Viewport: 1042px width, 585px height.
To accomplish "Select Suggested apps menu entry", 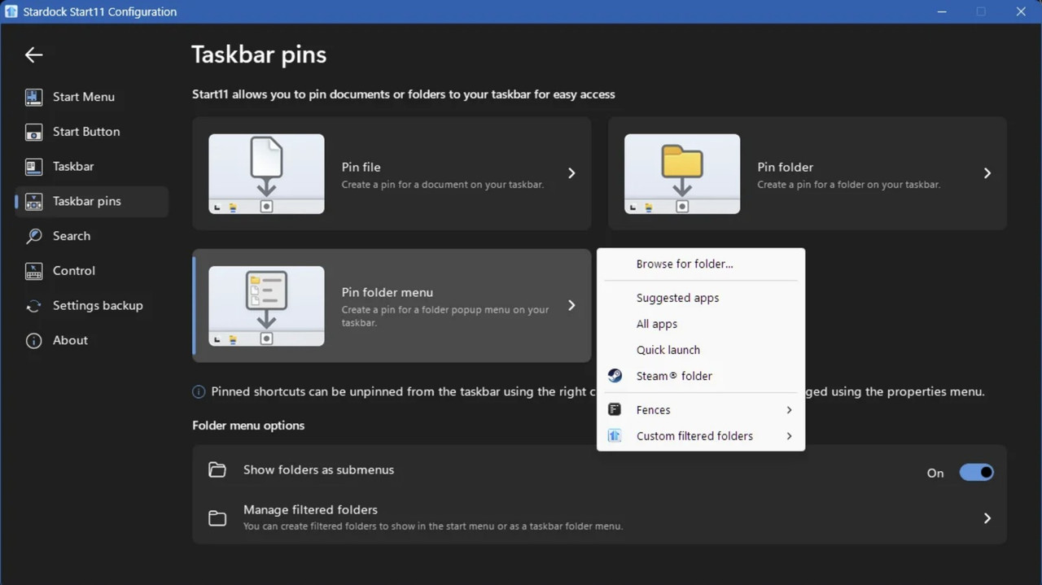I will [x=701, y=298].
